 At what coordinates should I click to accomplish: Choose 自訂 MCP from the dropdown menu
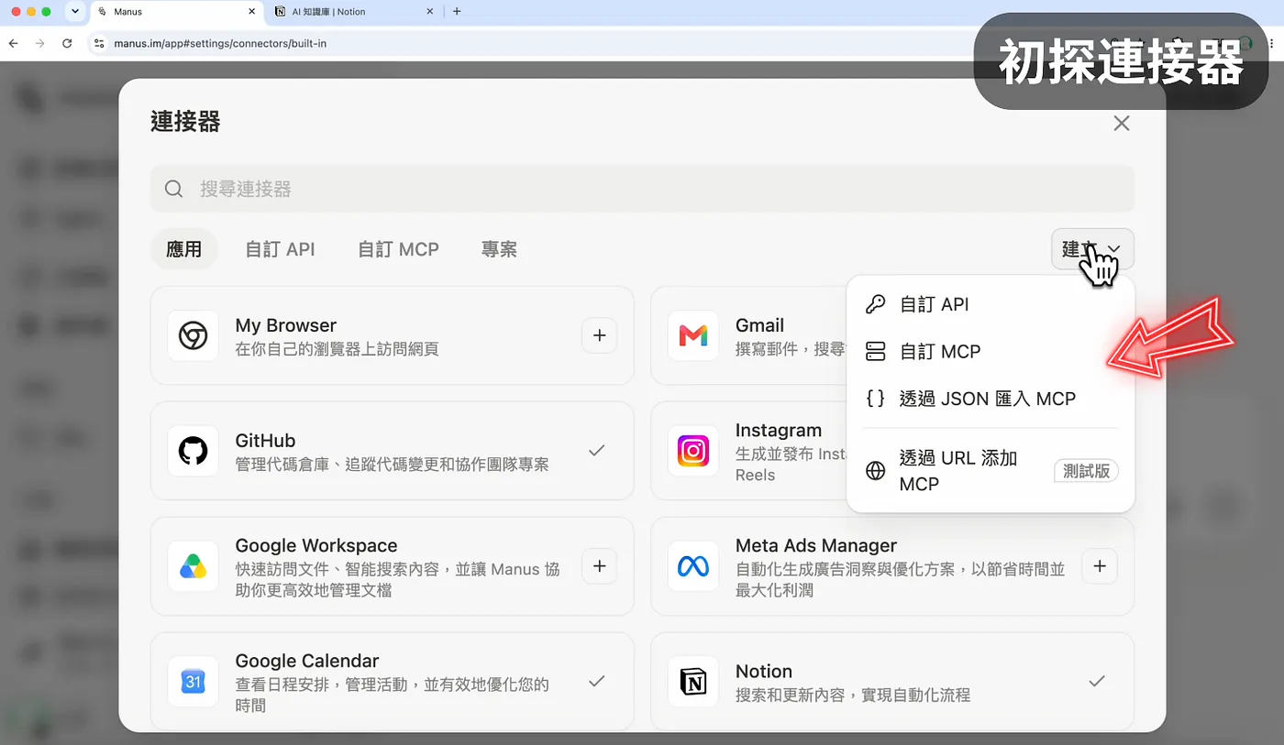point(991,352)
